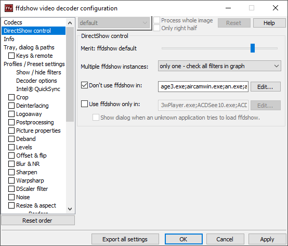Click the Levels filter label

24,147
